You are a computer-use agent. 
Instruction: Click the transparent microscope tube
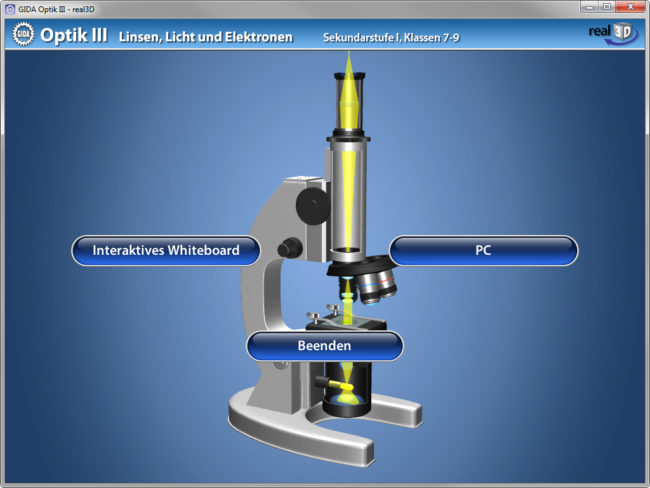coord(348,197)
